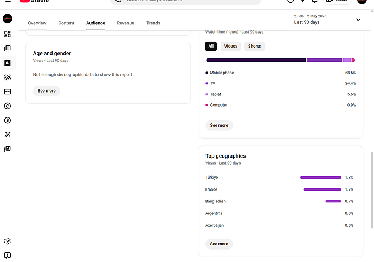Click See more under Age and gender
Viewport: 374px width, 262px height.
tap(47, 91)
